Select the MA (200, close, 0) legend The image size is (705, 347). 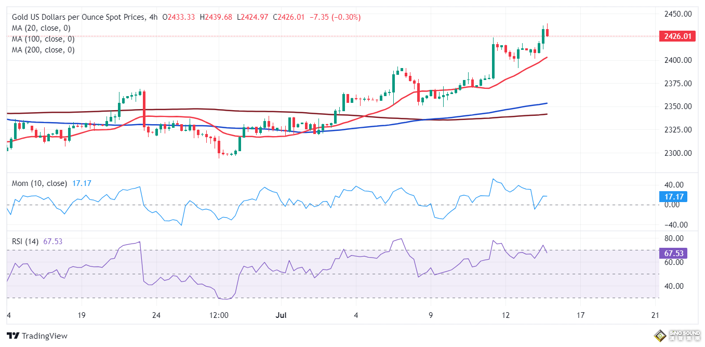click(x=43, y=50)
